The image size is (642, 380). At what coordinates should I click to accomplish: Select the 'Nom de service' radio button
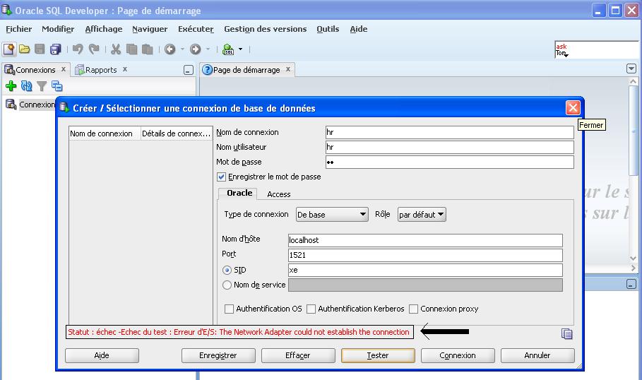227,285
